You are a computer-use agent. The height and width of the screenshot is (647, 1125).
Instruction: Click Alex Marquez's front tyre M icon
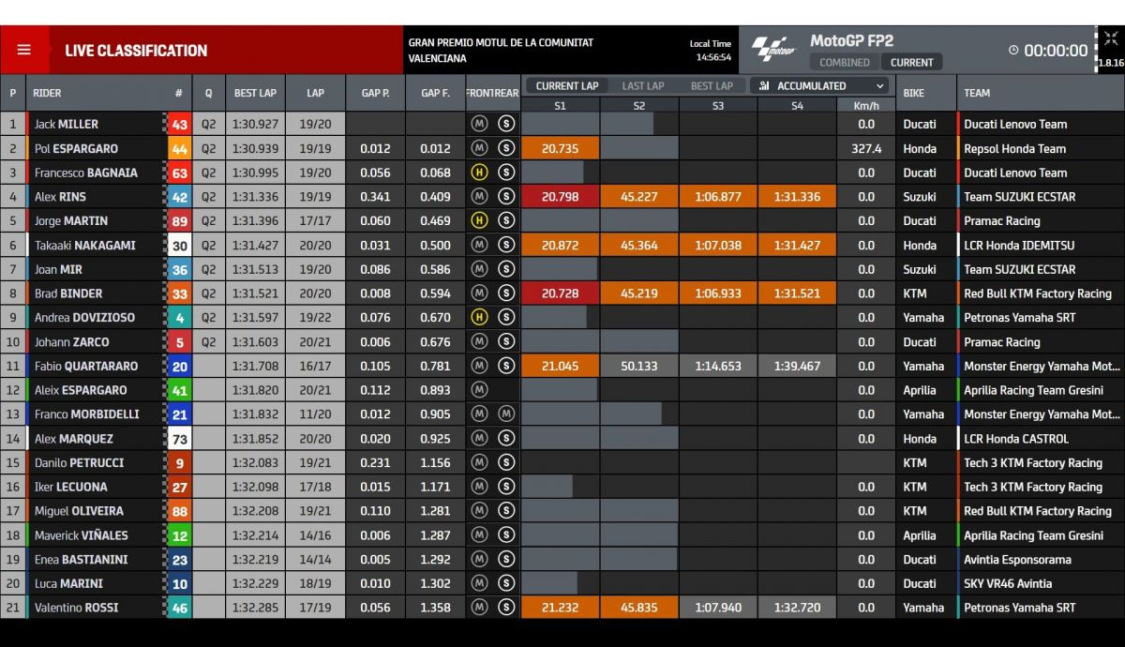click(479, 438)
